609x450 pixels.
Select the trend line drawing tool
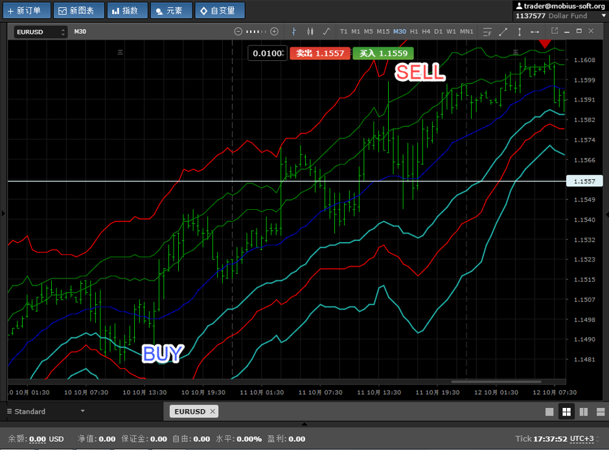coord(503,31)
